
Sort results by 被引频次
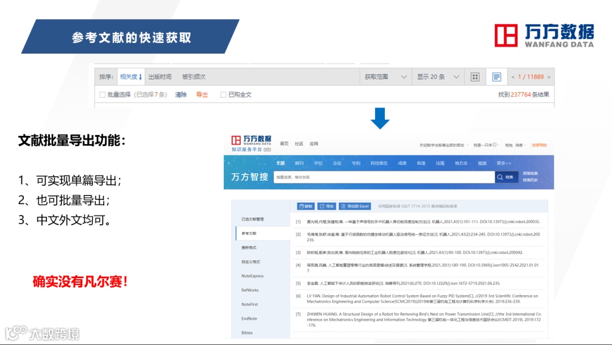(x=194, y=77)
